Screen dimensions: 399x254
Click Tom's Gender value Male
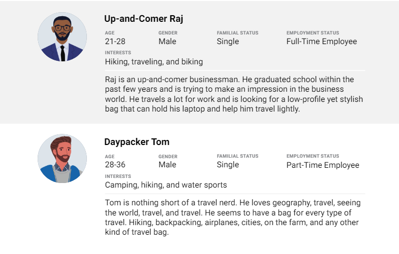[x=167, y=165]
